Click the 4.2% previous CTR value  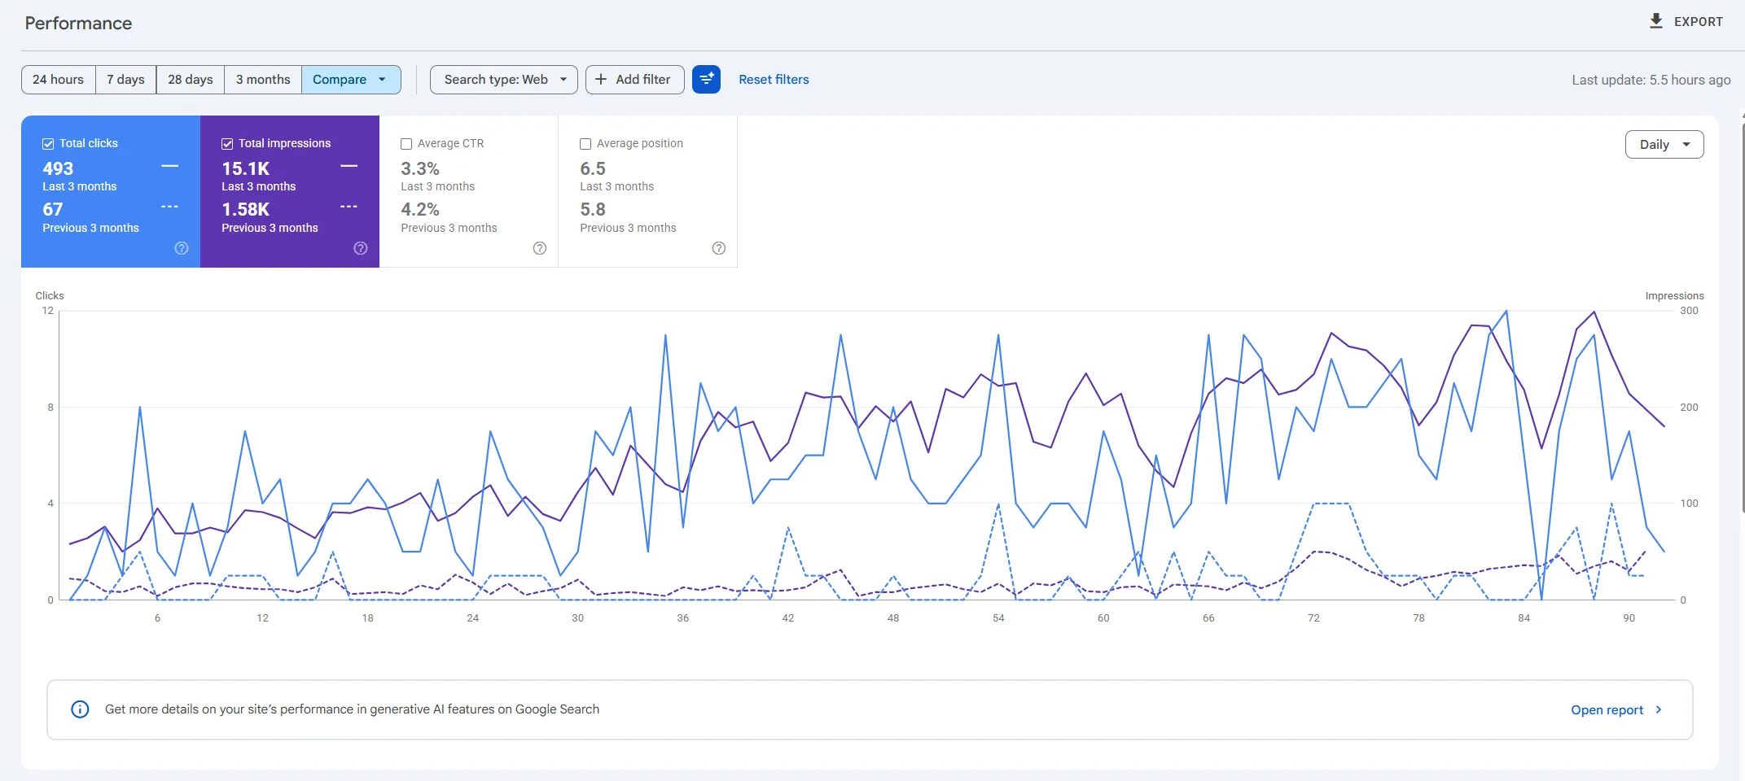(420, 209)
